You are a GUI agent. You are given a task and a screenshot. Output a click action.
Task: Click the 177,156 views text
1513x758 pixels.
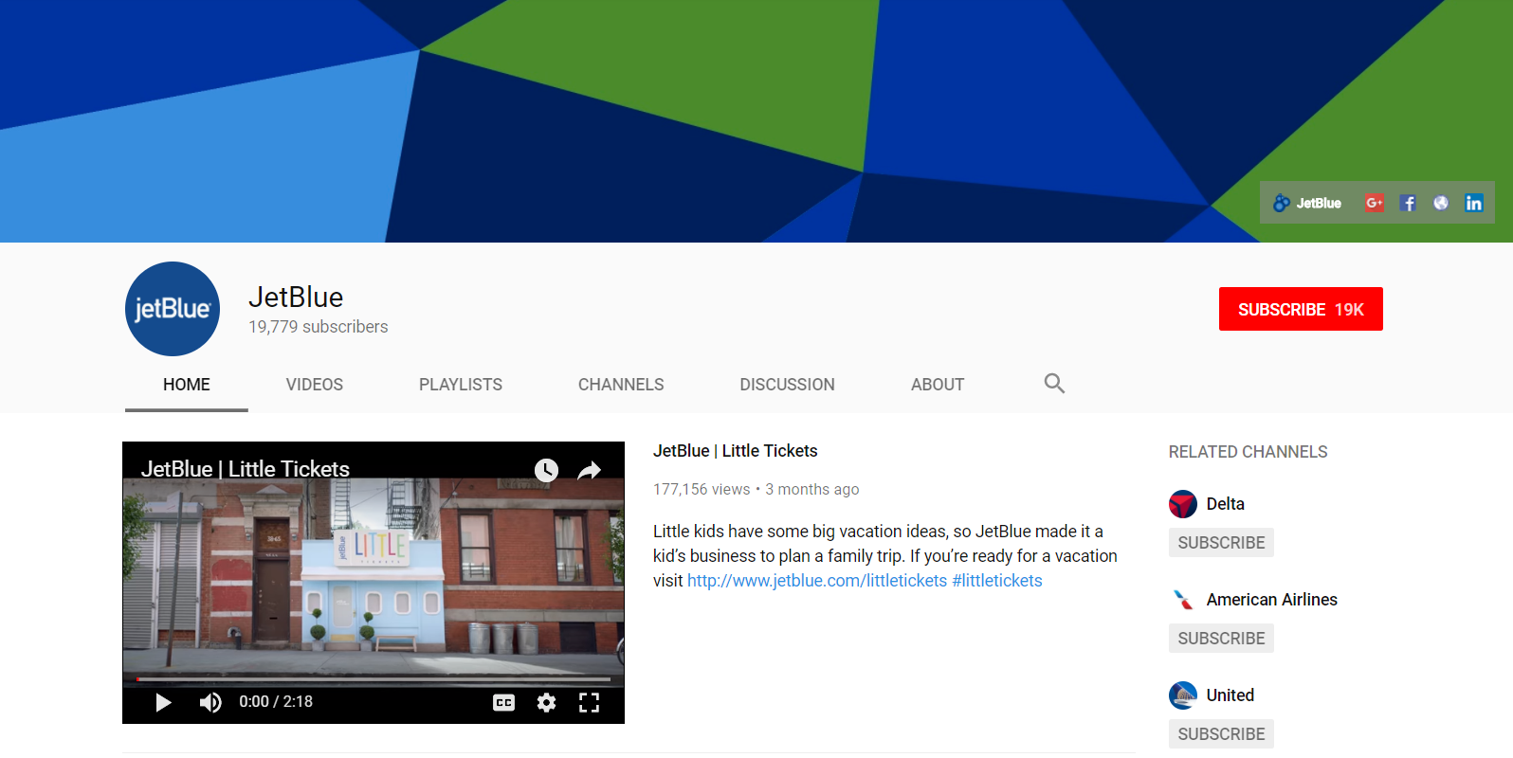702,490
